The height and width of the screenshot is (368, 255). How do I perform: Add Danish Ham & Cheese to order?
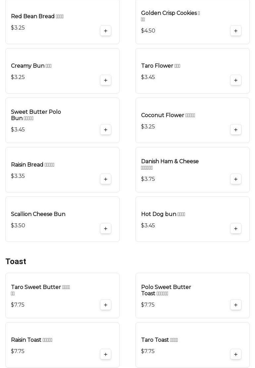[236, 179]
